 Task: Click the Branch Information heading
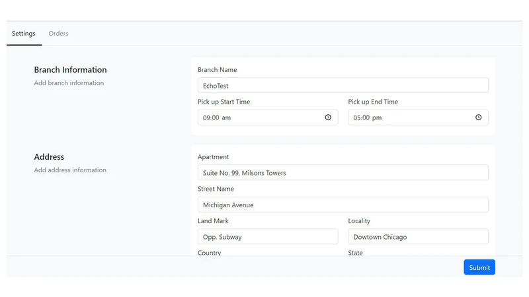point(70,70)
